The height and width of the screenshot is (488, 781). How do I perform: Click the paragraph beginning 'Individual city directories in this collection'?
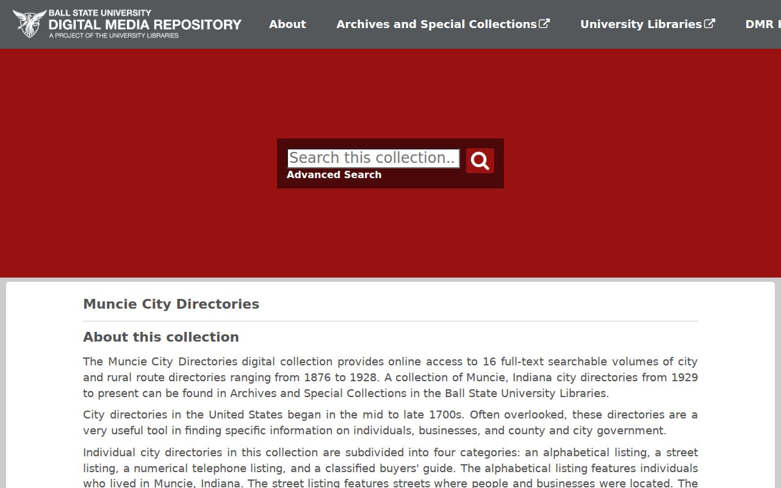coord(390,468)
